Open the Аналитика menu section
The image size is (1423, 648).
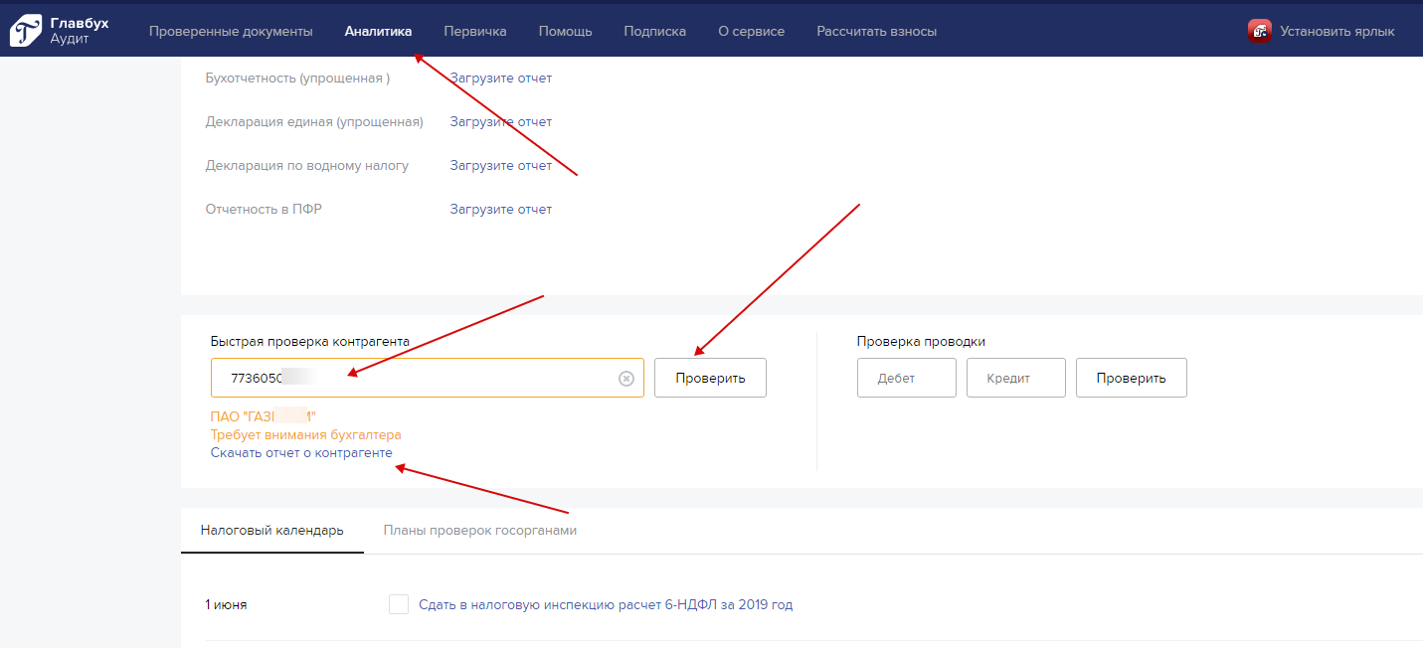(x=378, y=31)
